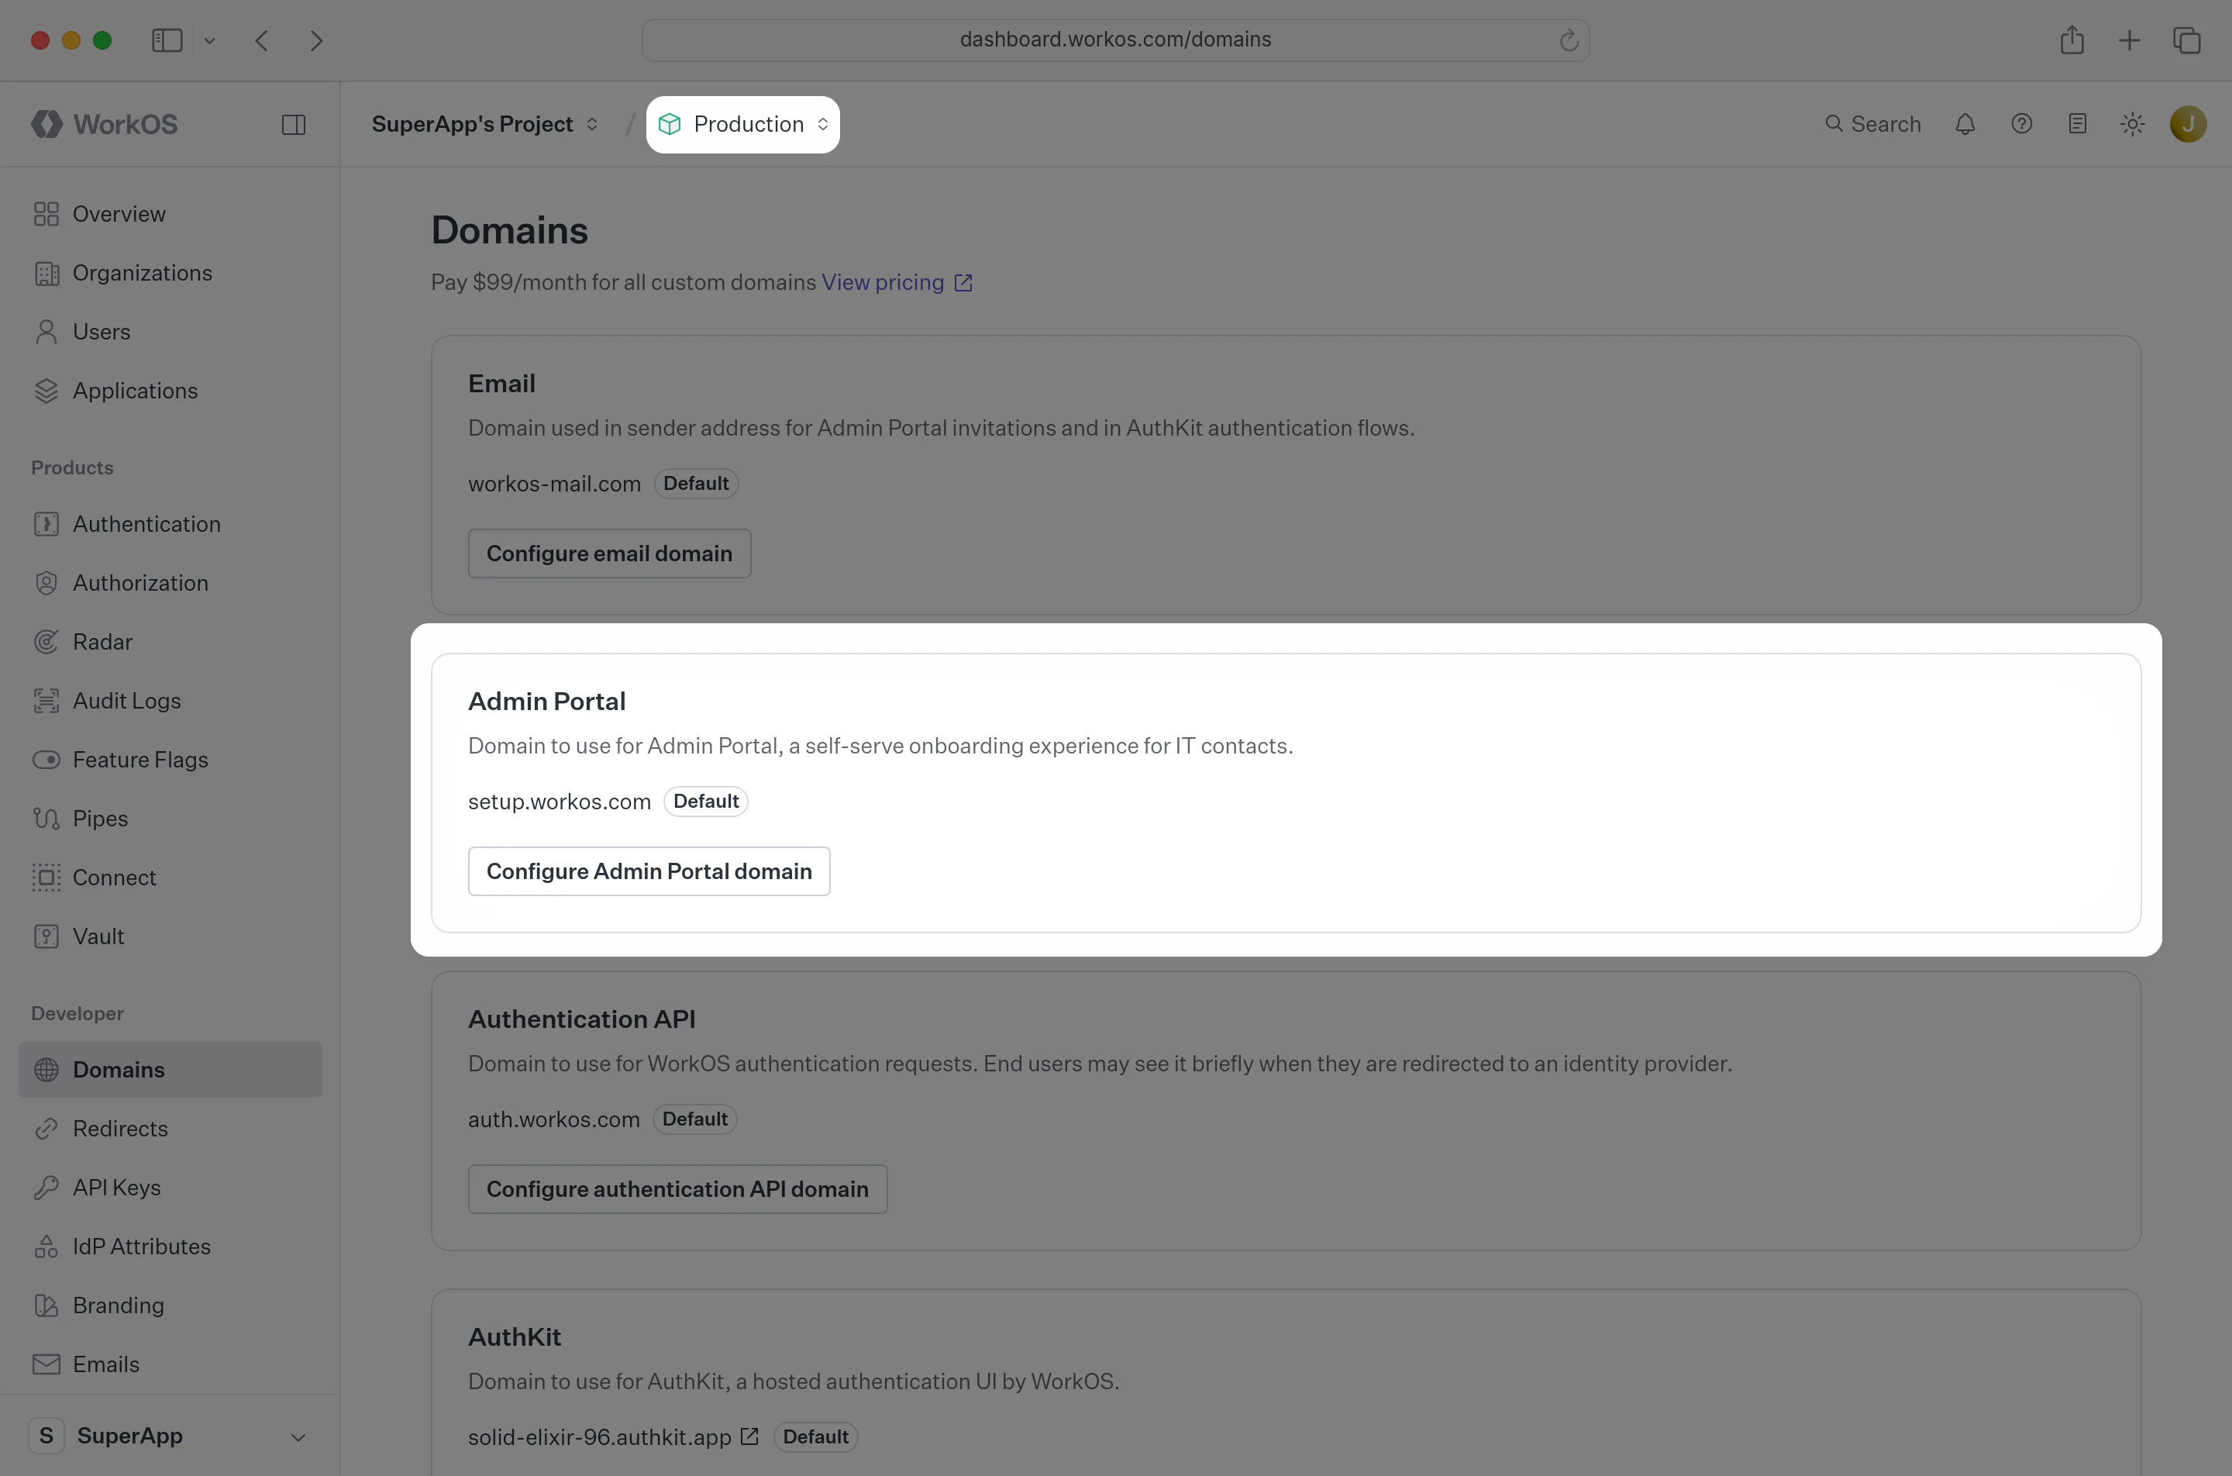Open the Production environment dropdown
2232x1476 pixels.
coord(743,124)
